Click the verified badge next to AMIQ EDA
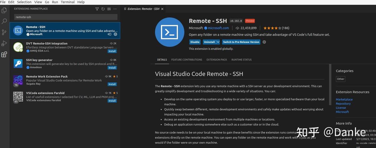This screenshot has width=376, height=148. pyautogui.click(x=28, y=51)
